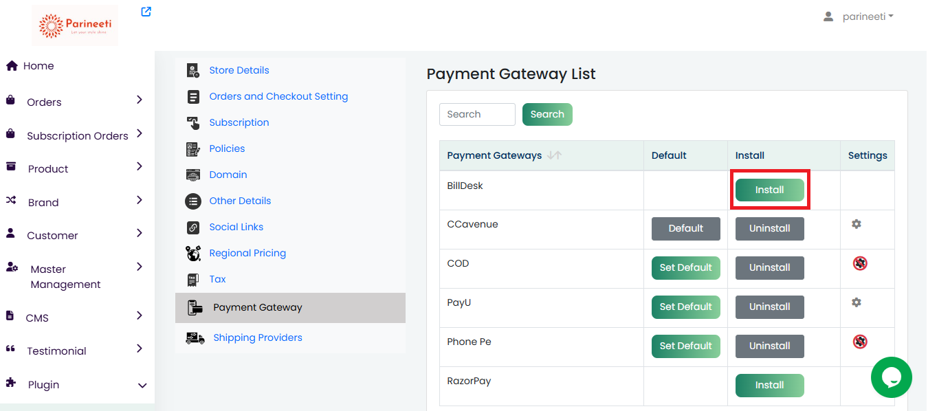Install the BillDesk payment gateway
The image size is (928, 411).
pyautogui.click(x=769, y=190)
